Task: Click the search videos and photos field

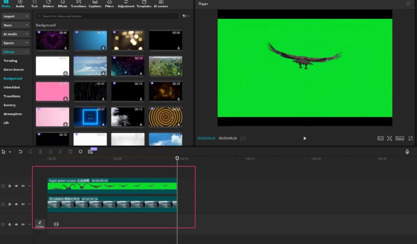Action: (107, 16)
